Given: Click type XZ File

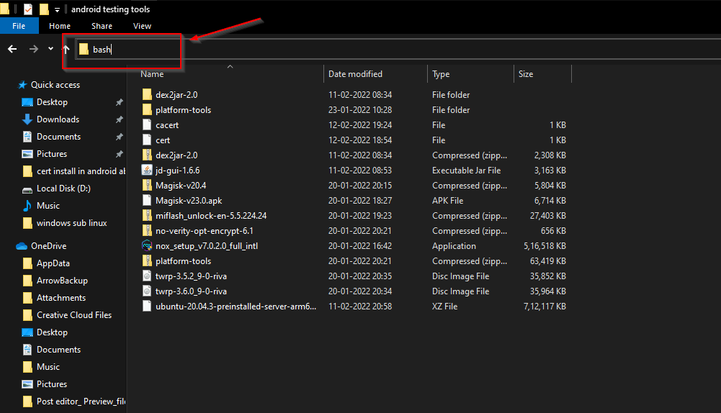Looking at the screenshot, I should click(x=444, y=307).
